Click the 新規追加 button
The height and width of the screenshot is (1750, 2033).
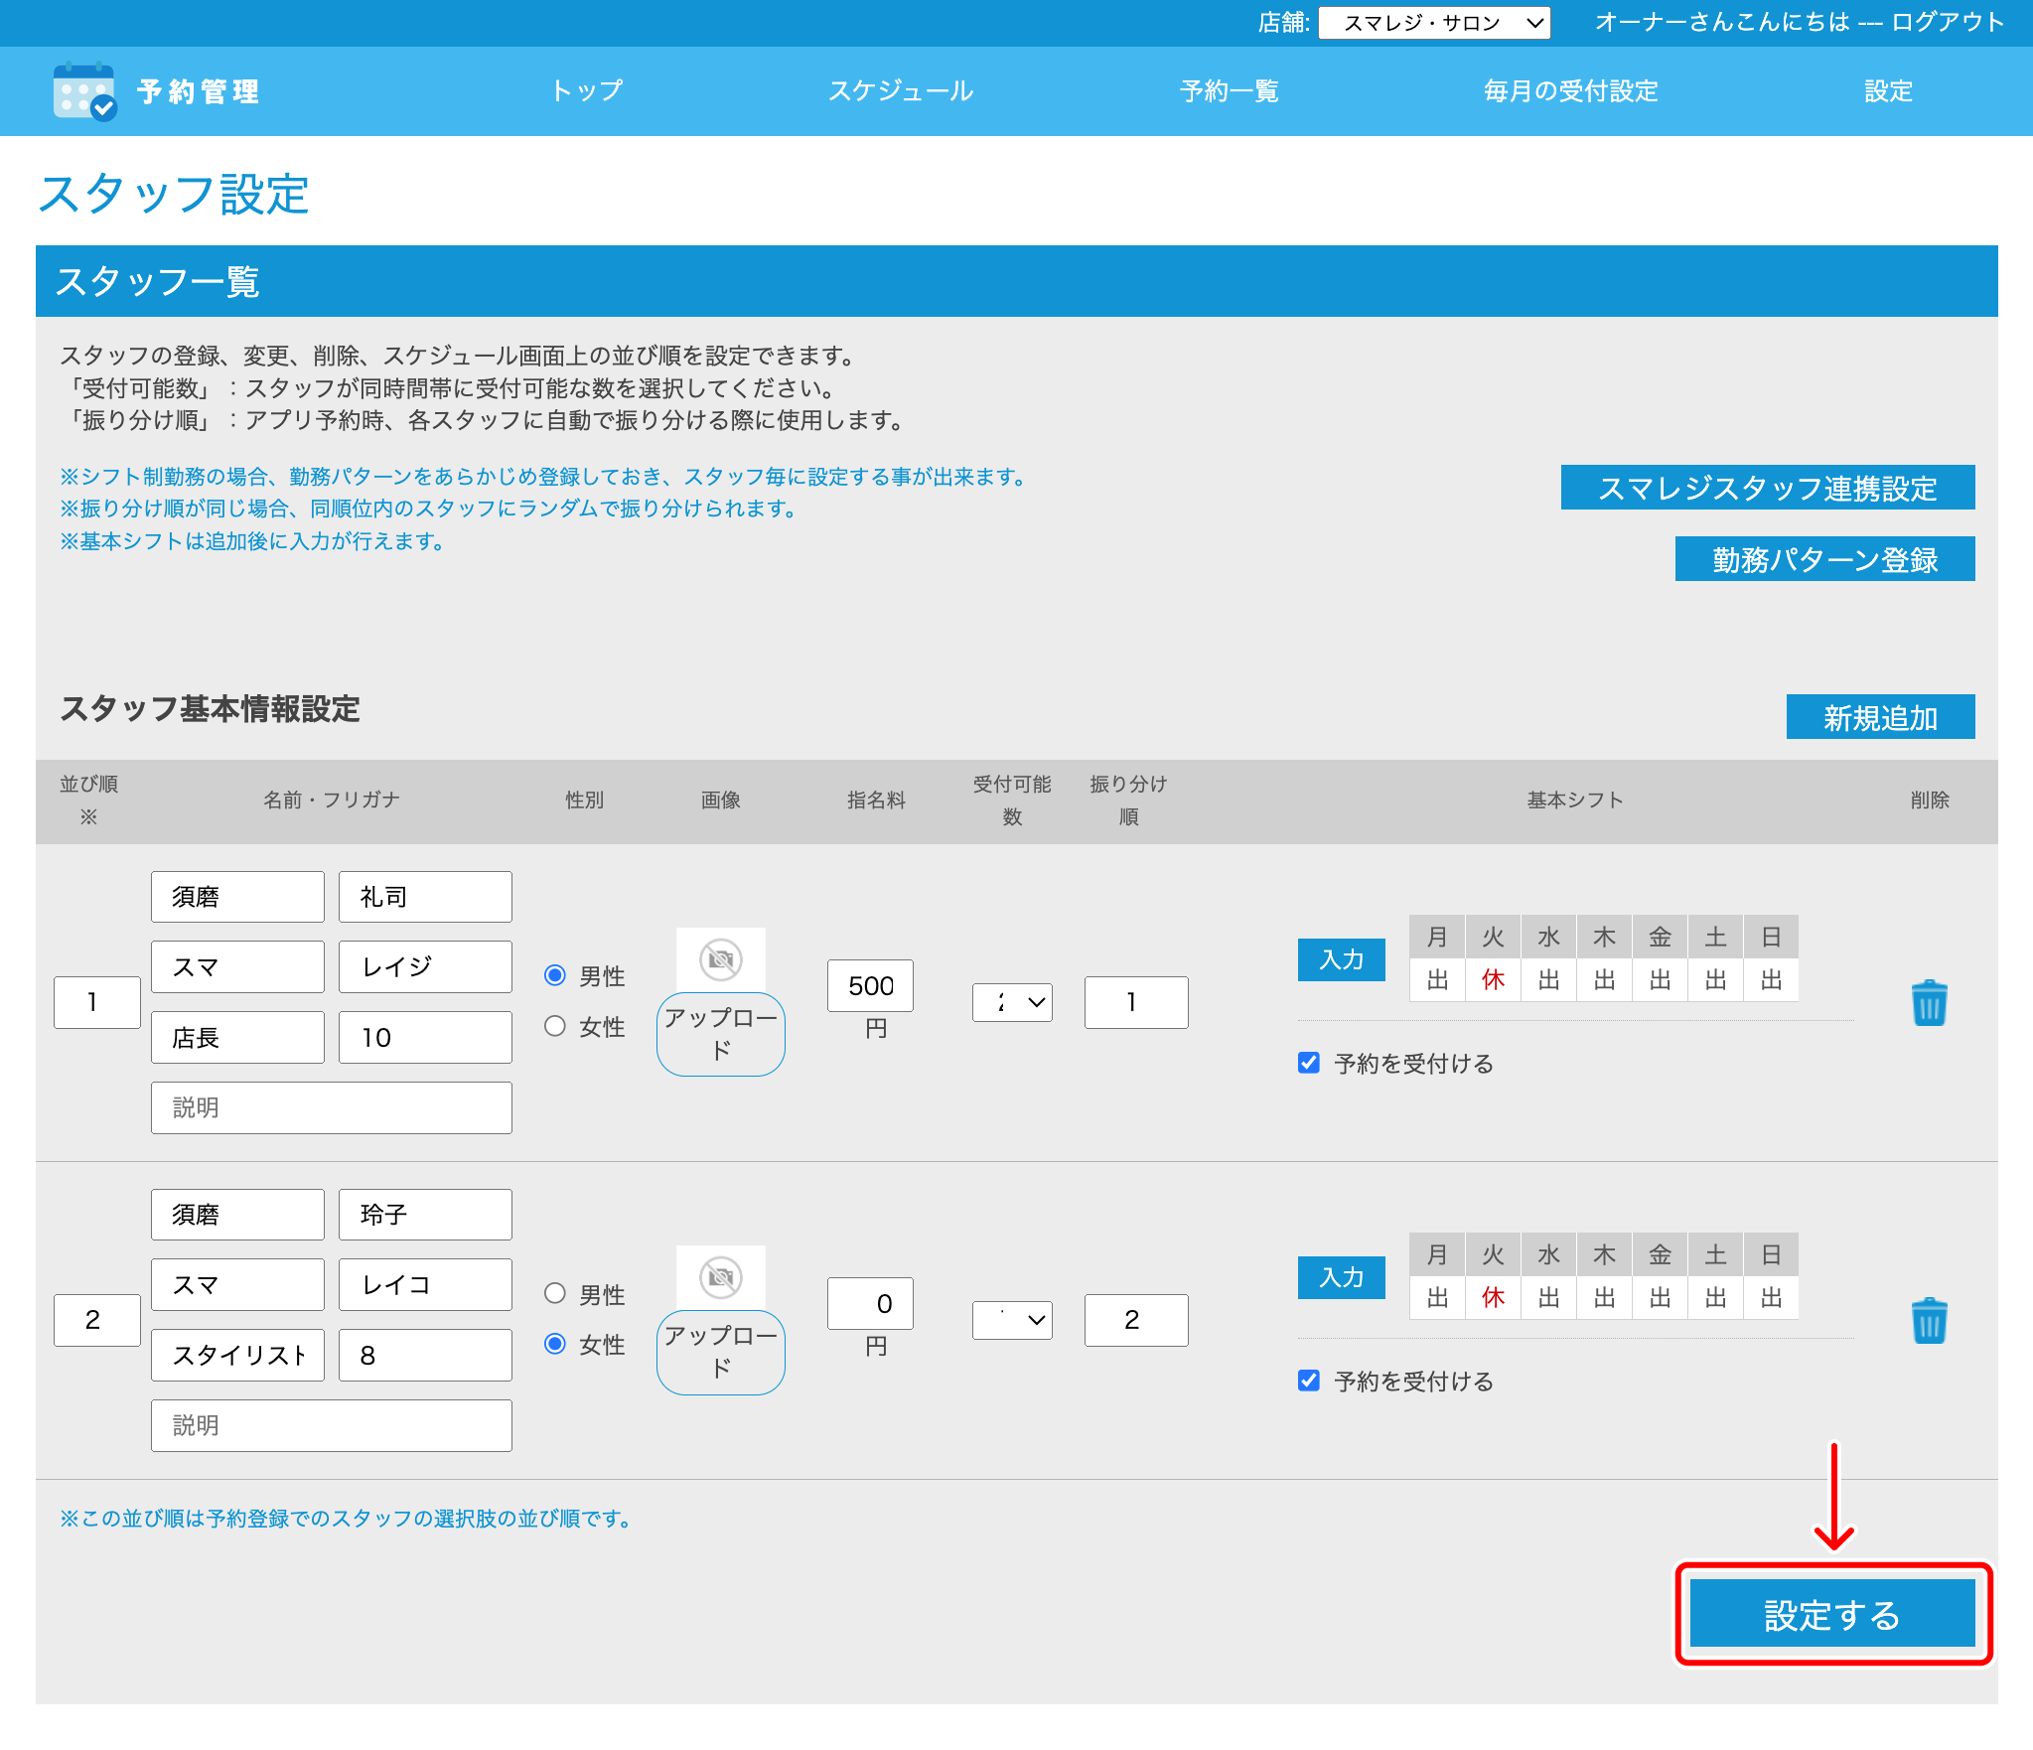pyautogui.click(x=1880, y=717)
